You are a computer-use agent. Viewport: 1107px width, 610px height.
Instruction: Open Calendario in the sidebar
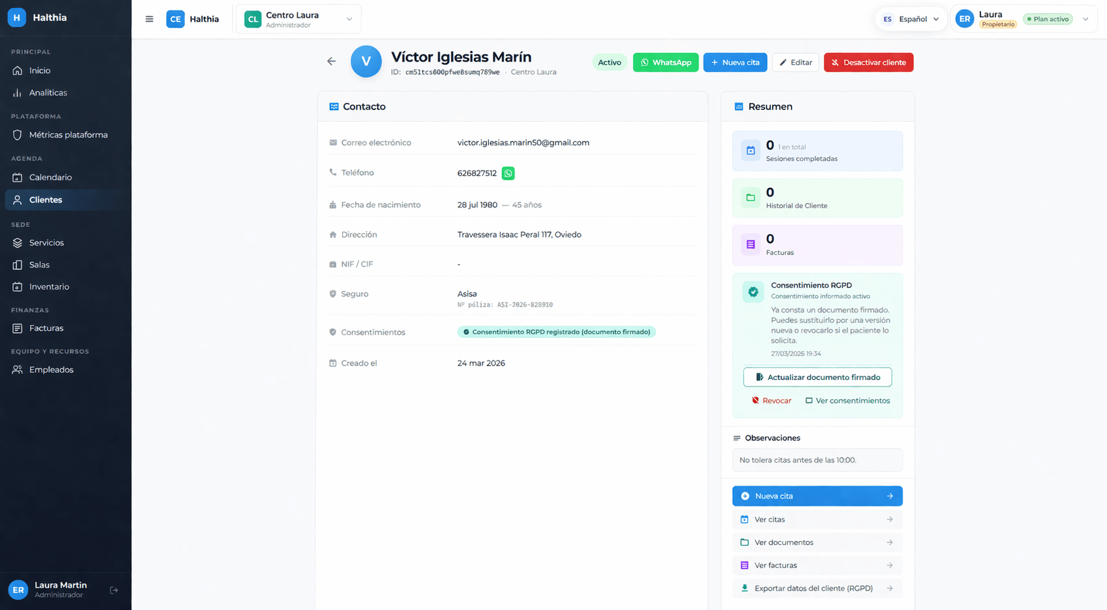pos(50,178)
